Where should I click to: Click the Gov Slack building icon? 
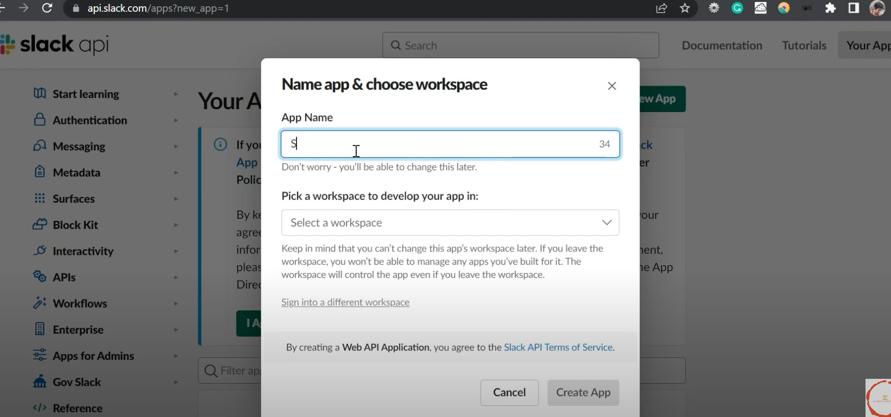[x=40, y=381]
